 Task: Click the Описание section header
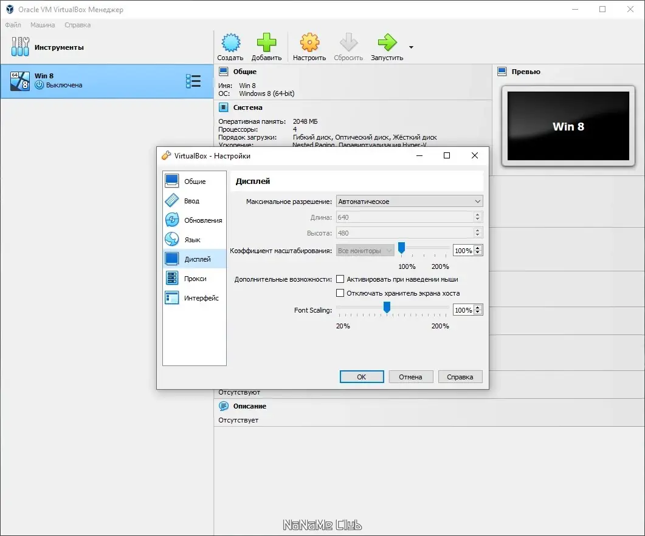[249, 406]
